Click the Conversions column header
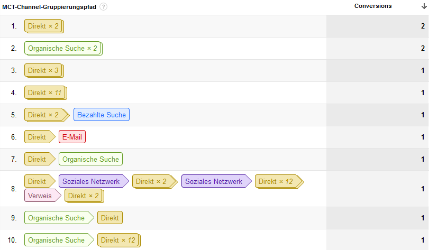The image size is (429, 250). pos(373,6)
